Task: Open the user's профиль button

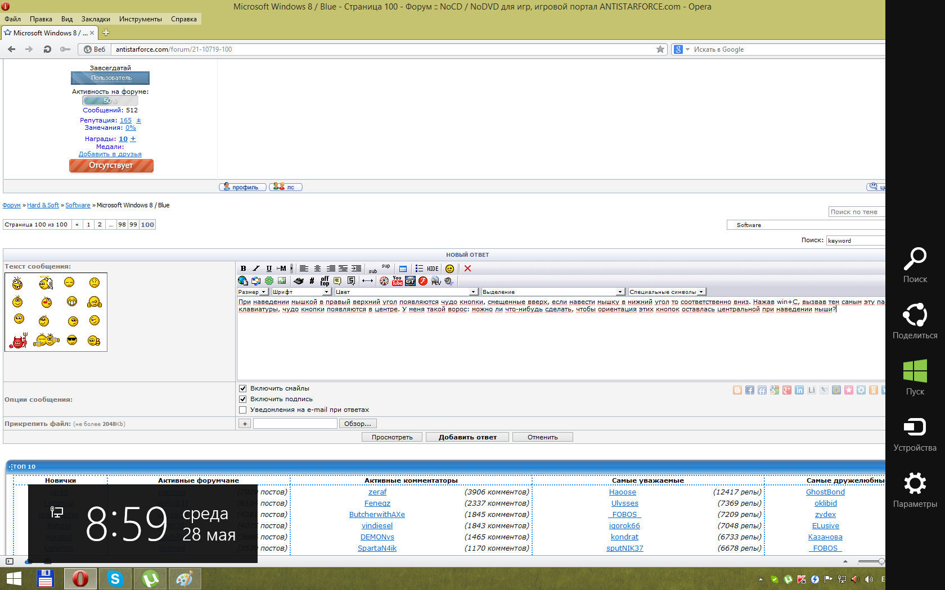Action: click(x=242, y=187)
